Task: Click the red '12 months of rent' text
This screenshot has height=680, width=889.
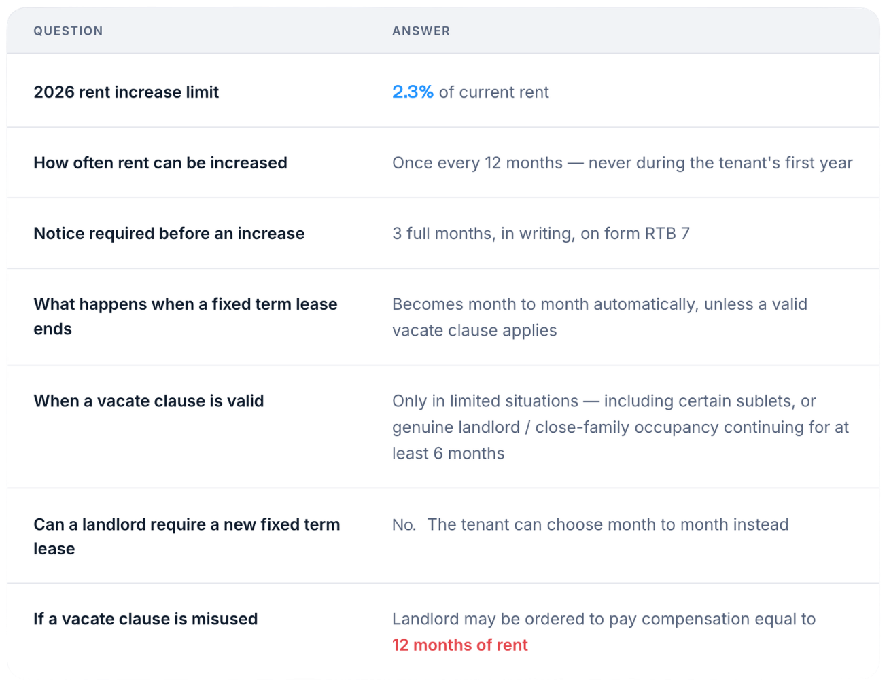Action: pyautogui.click(x=459, y=645)
